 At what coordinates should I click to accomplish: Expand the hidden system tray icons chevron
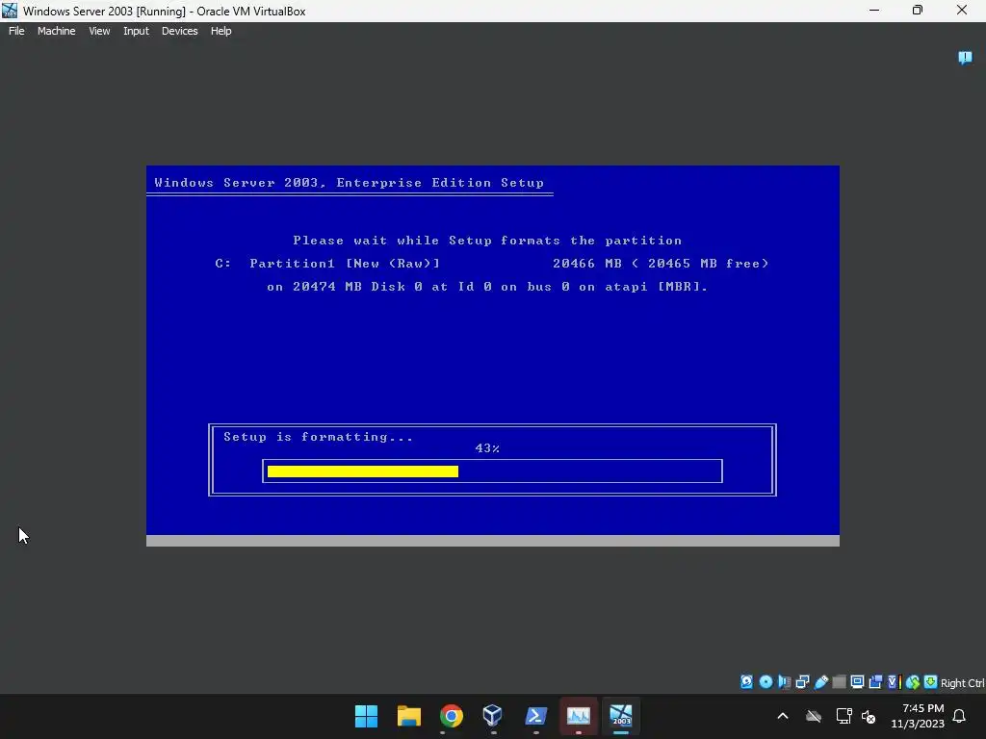pyautogui.click(x=783, y=716)
